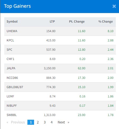Viewport: 119px width, 129px height.
Task: Click the CMF1 symbol
Action: point(10,59)
